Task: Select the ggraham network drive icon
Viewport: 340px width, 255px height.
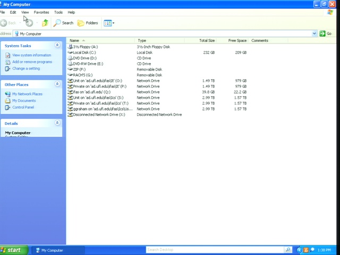Action: [x=70, y=108]
